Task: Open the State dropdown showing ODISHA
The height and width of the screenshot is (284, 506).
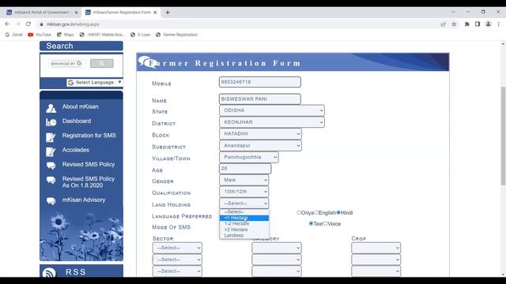Action: point(272,110)
